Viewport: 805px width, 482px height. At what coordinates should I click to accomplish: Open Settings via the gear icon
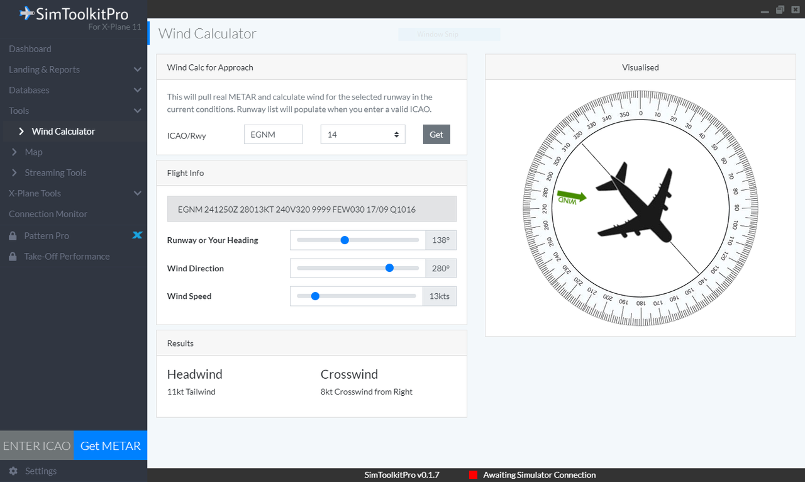13,471
